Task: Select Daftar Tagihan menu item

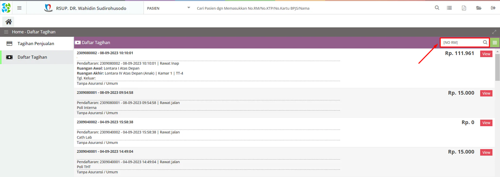Action: [x=37, y=57]
